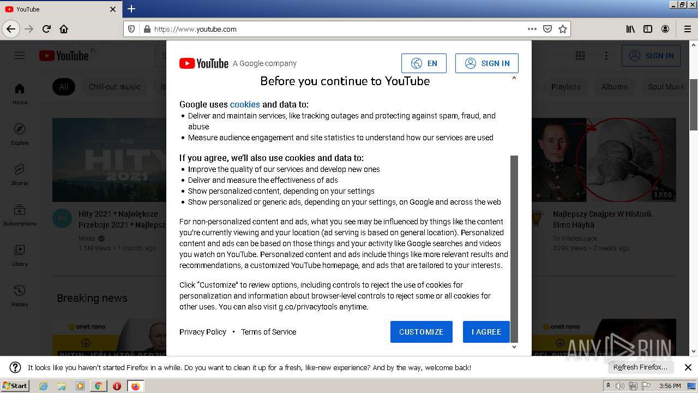The height and width of the screenshot is (393, 698).
Task: Open the To Interesujące channel name
Action: coord(575,239)
